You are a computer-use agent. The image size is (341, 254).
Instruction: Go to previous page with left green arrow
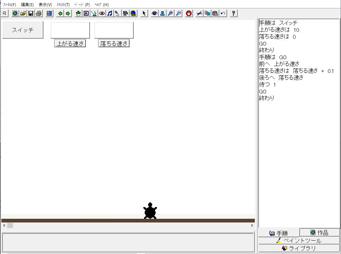point(60,13)
